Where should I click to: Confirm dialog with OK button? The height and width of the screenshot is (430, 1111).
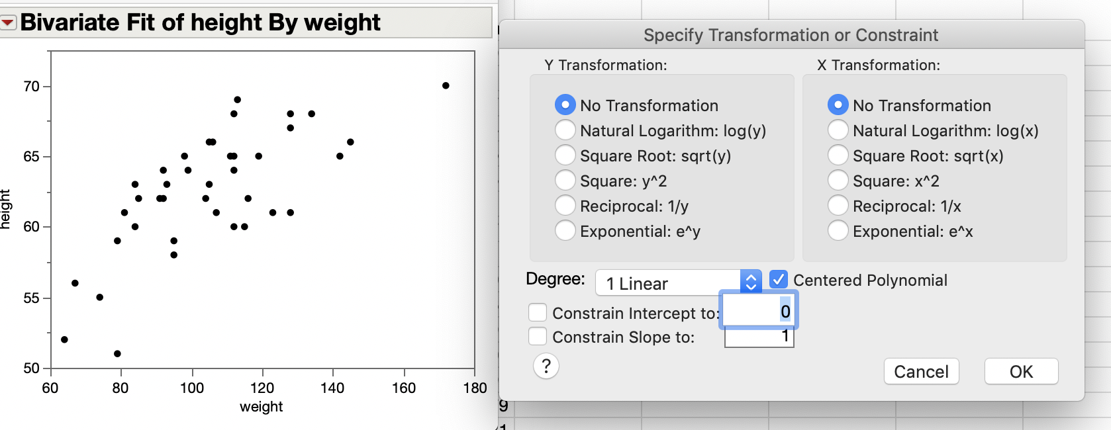tap(1021, 372)
